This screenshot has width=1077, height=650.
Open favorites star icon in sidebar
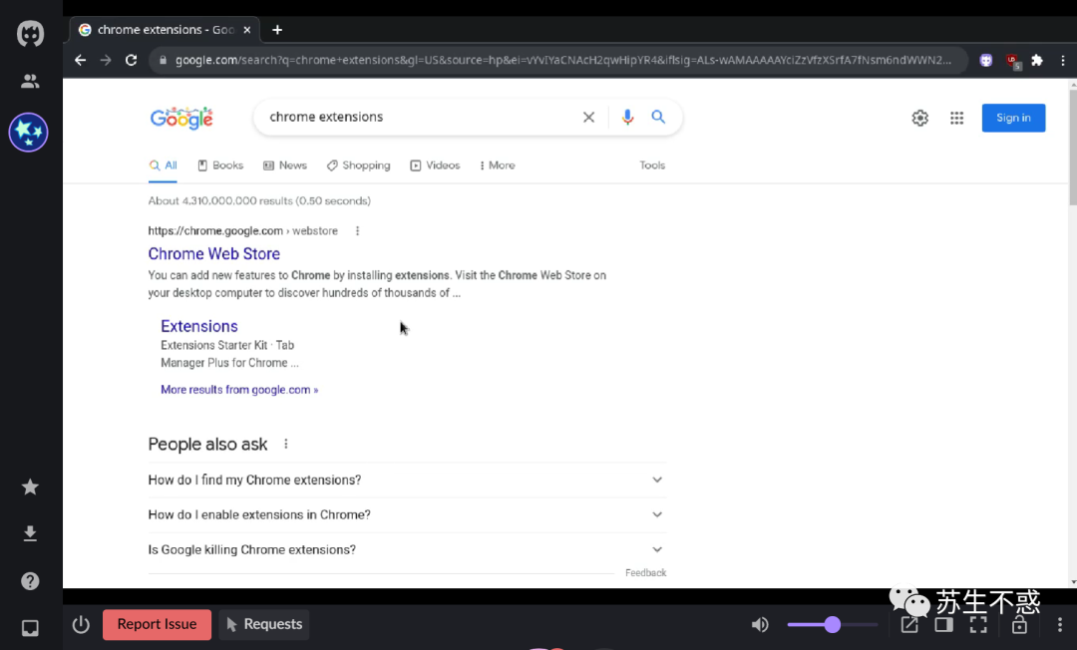[30, 487]
